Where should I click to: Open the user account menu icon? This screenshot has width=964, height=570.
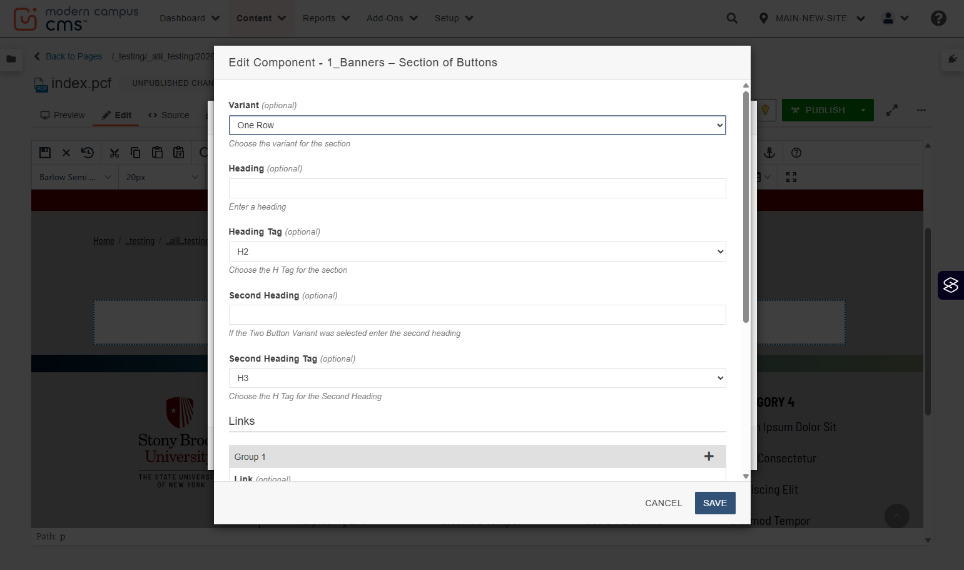(x=895, y=18)
